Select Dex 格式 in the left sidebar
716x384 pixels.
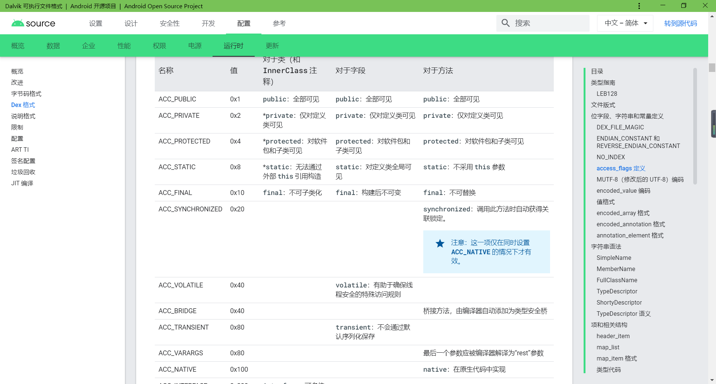(x=23, y=105)
